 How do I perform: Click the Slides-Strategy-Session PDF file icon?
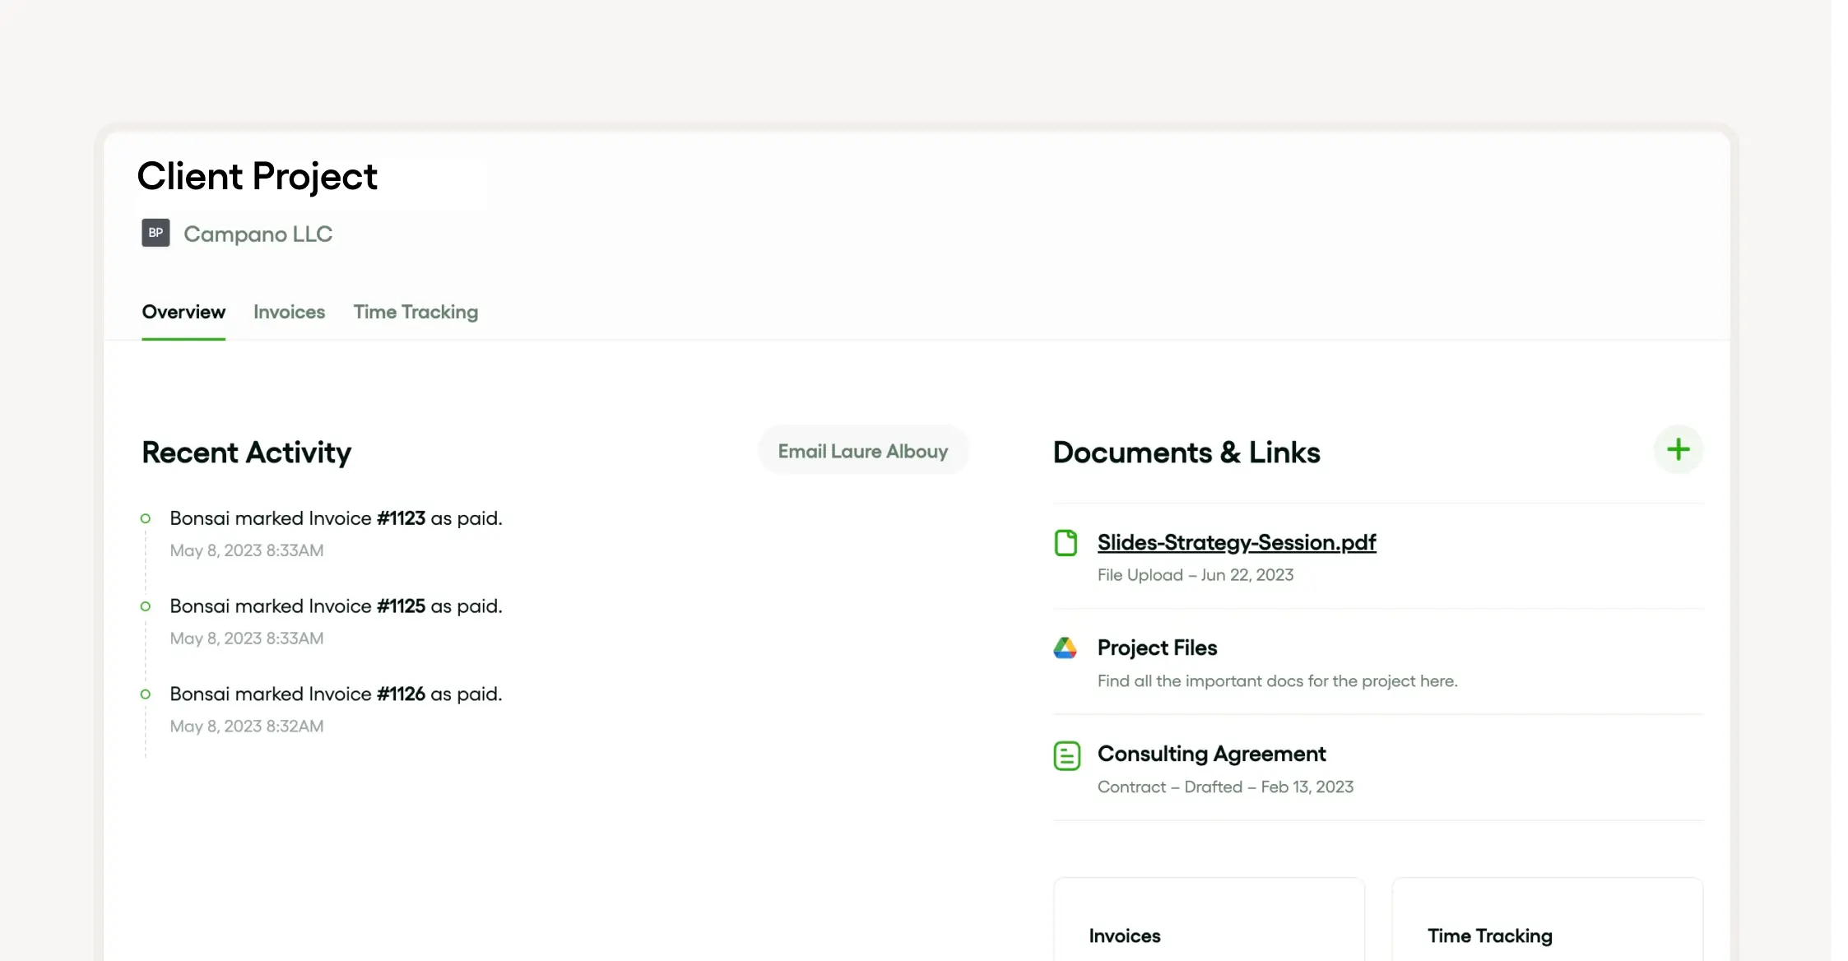1066,543
